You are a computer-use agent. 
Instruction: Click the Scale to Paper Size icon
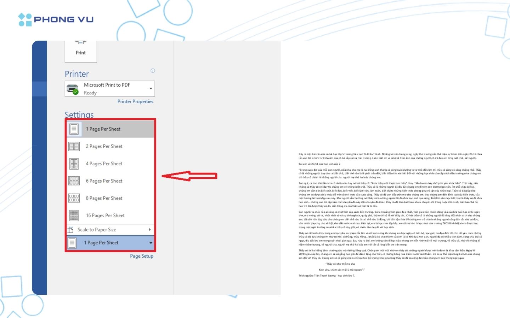pos(70,230)
